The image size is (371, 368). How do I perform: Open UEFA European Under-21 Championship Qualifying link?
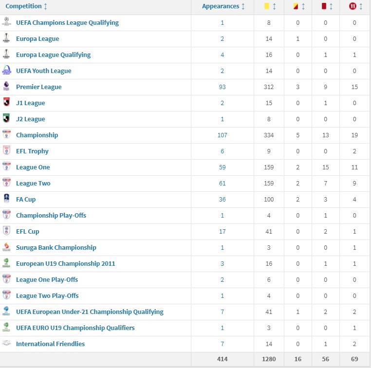[90, 312]
